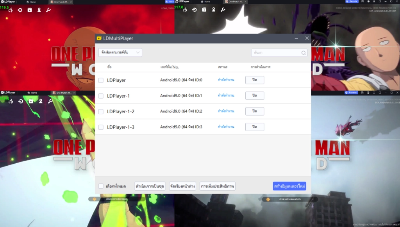Tick the checkbox for LDPlayer-1-2 row
Image resolution: width=400 pixels, height=227 pixels.
101,111
